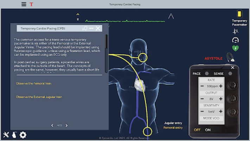
Task: Open the gauge meter icon
Action: [x=236, y=40]
